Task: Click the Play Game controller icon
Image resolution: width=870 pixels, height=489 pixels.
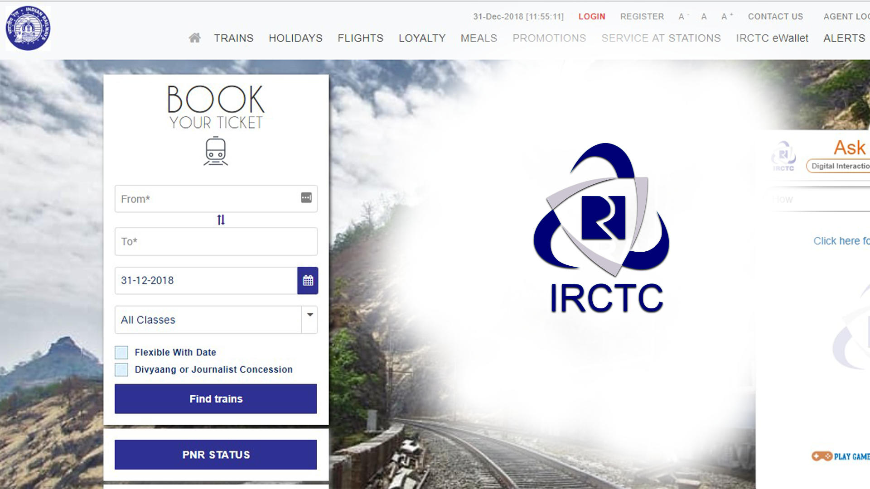Action: (x=822, y=456)
